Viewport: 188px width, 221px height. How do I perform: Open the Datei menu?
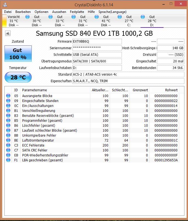(x=8, y=12)
